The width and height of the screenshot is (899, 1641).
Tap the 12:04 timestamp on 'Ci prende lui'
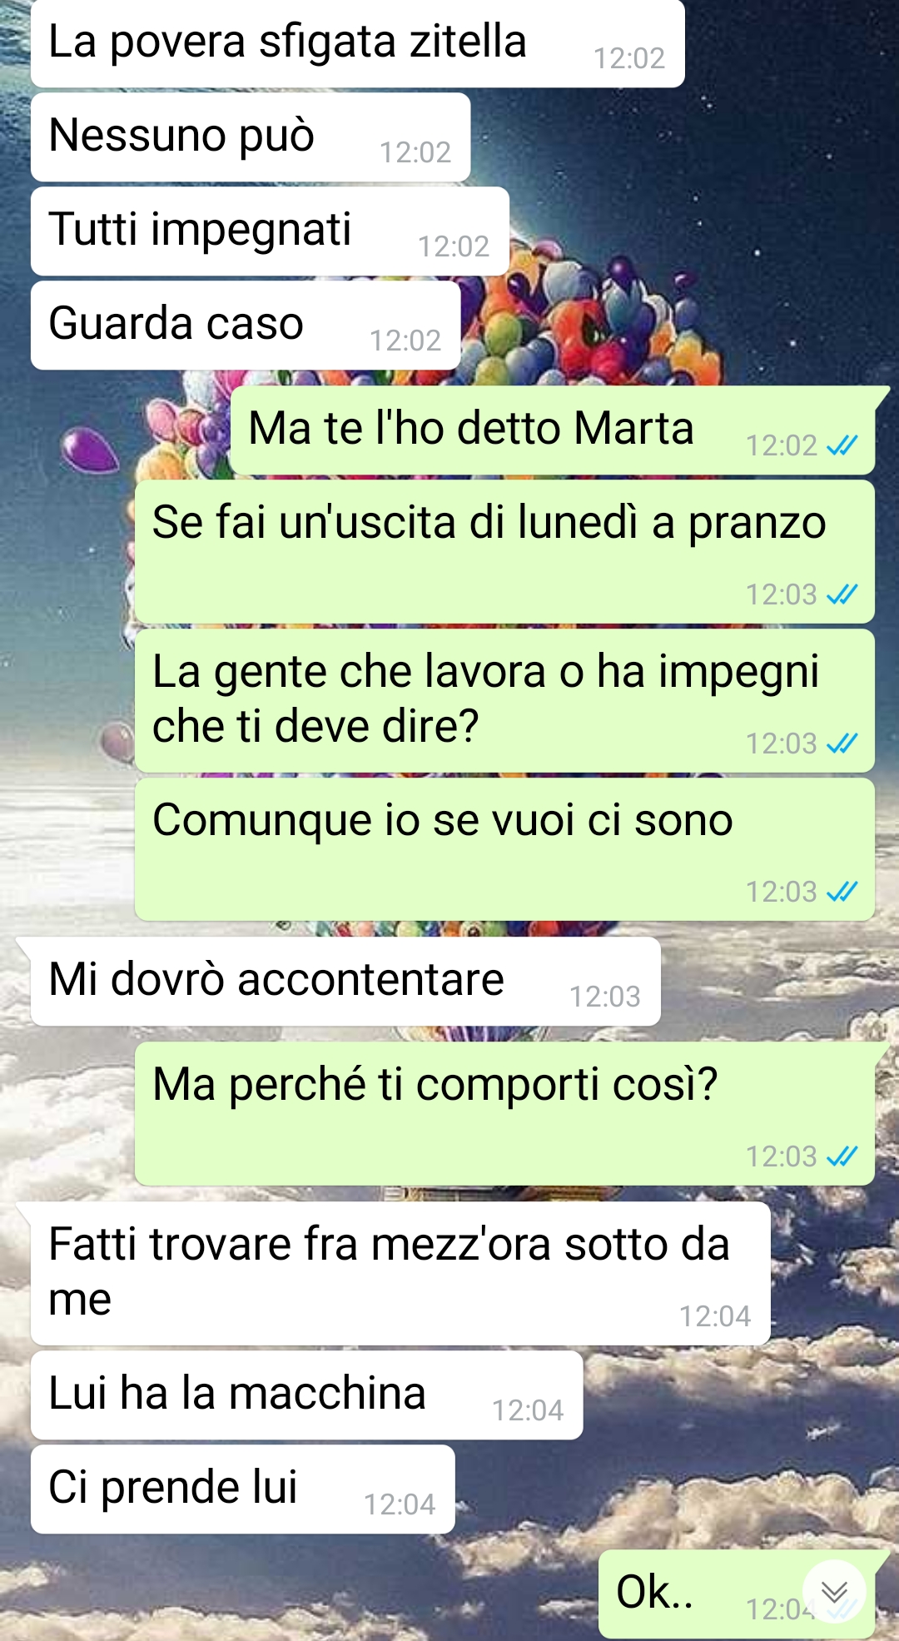400,1504
